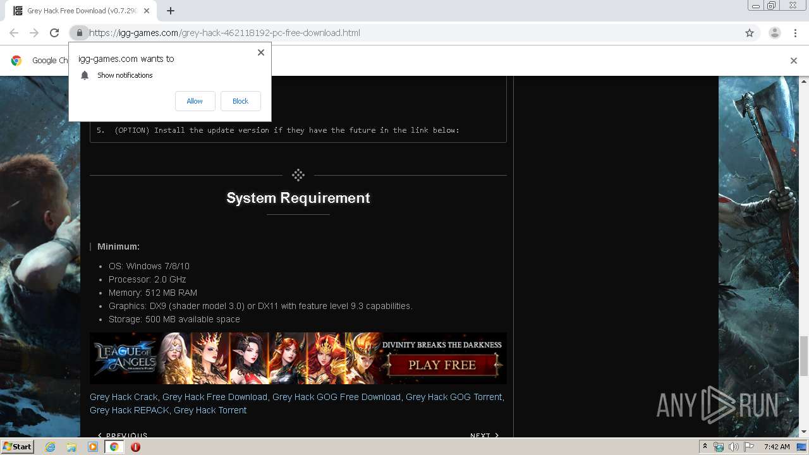Open Grey Hack GOG Free Download tag
The width and height of the screenshot is (809, 455).
click(336, 397)
